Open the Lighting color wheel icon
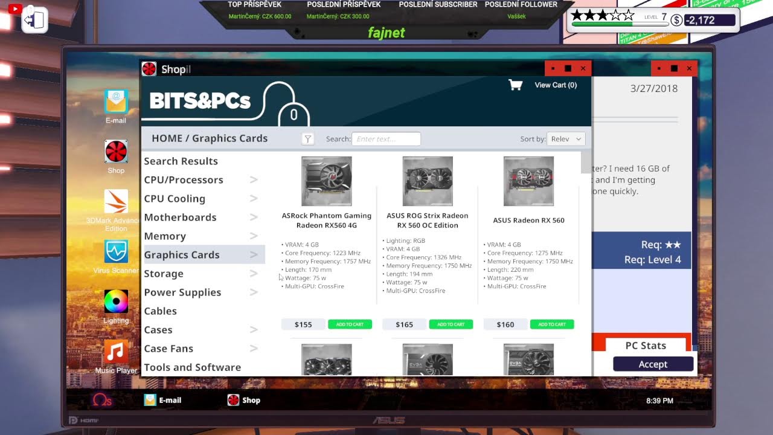The width and height of the screenshot is (773, 435). point(116,301)
